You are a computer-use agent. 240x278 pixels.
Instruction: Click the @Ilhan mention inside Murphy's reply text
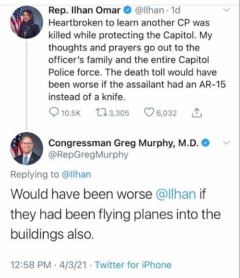176,194
